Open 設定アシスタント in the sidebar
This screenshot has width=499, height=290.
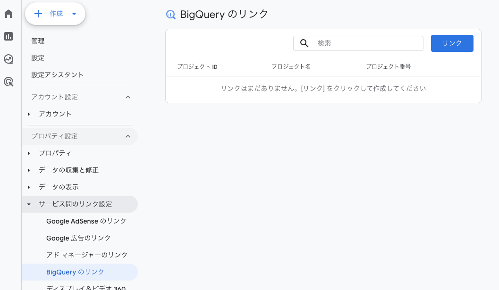coord(57,75)
